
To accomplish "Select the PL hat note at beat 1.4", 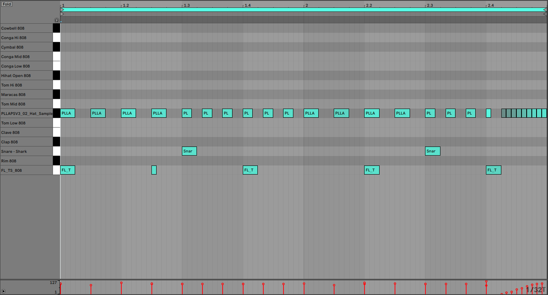I will point(248,113).
